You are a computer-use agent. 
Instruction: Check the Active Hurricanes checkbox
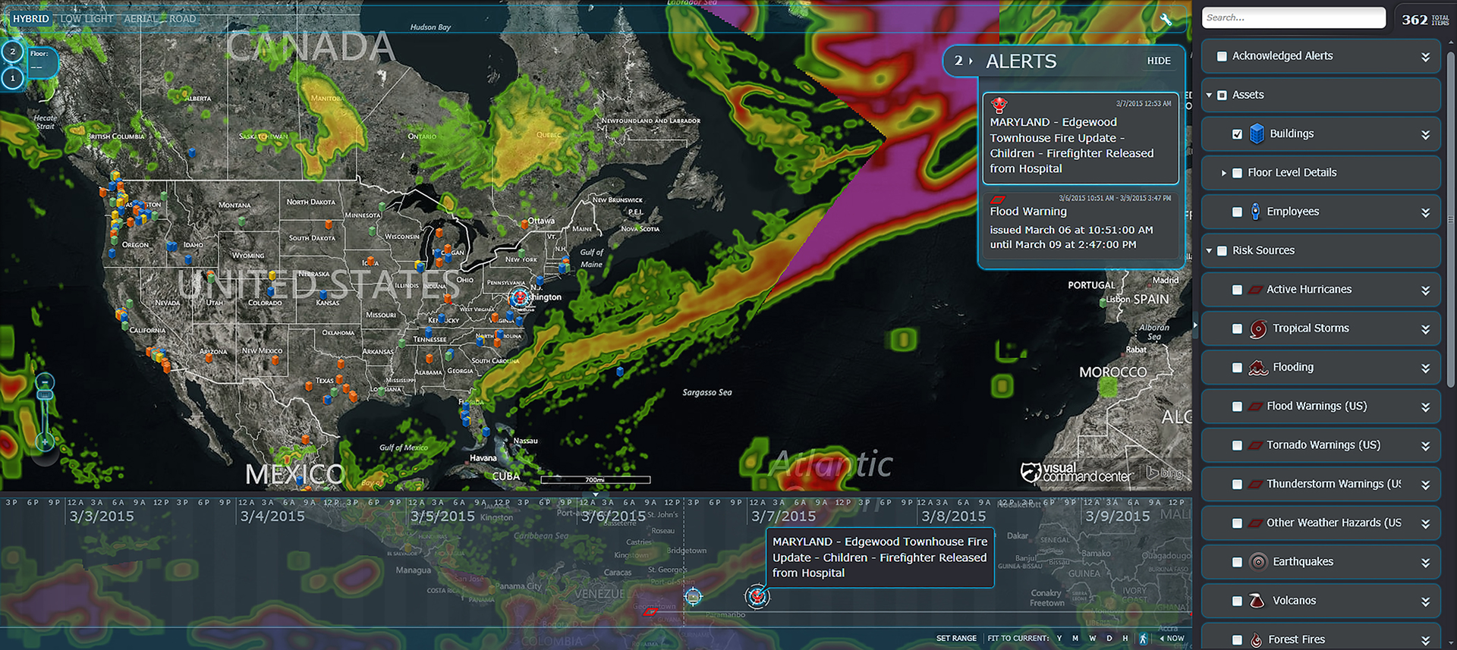coord(1237,290)
